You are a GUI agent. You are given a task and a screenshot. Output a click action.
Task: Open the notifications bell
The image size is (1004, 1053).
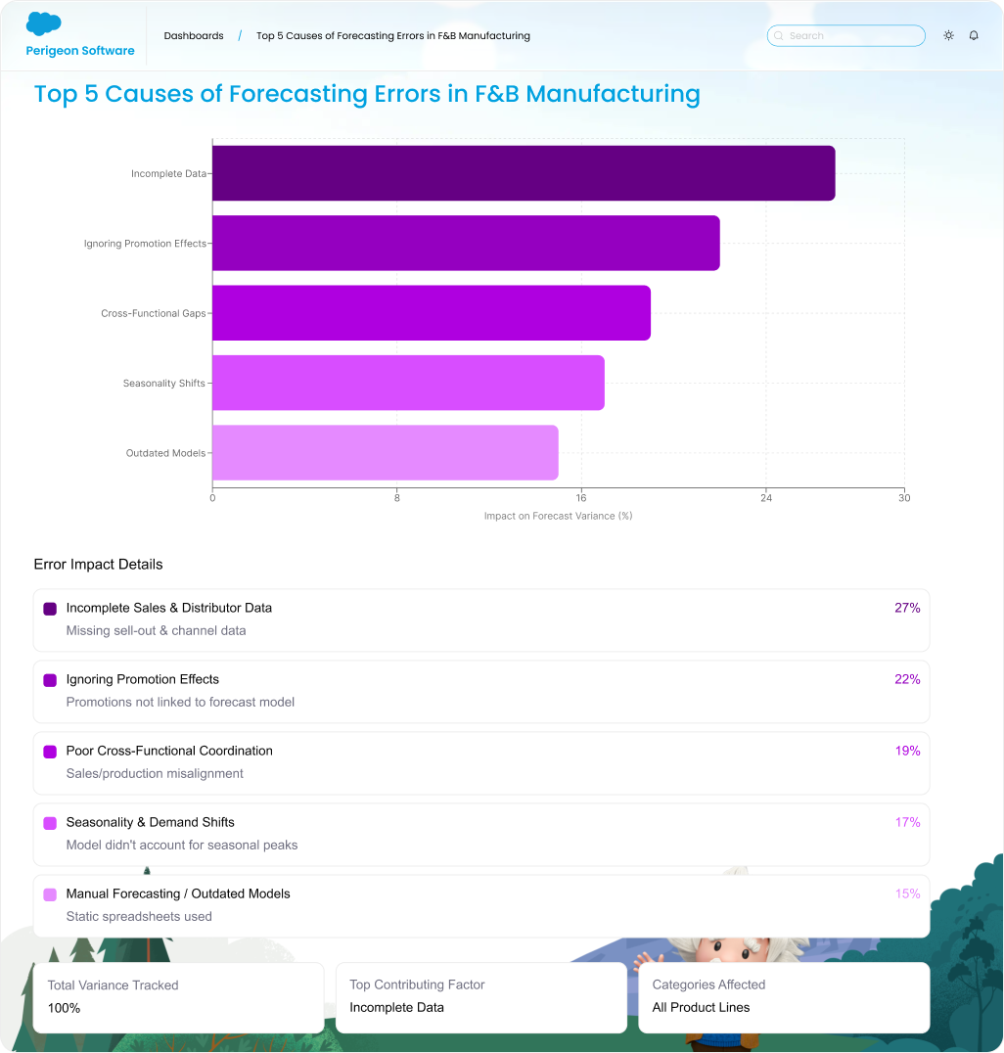pos(974,35)
